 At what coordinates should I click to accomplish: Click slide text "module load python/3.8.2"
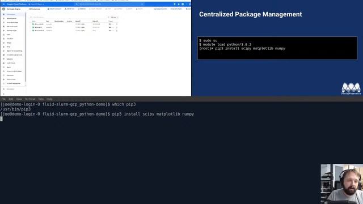227,44
